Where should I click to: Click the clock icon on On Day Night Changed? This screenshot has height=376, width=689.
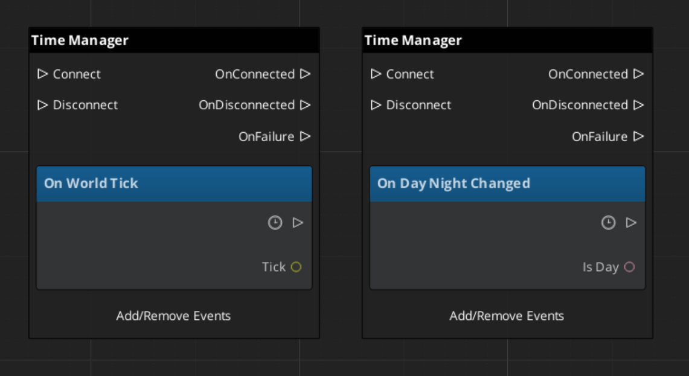click(609, 222)
